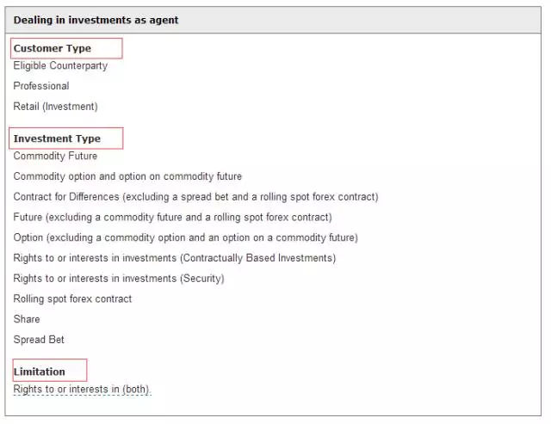Viewport: 551px width, 424px height.
Task: Select 'Future (excluding a commodity future...)' line
Action: click(x=172, y=217)
